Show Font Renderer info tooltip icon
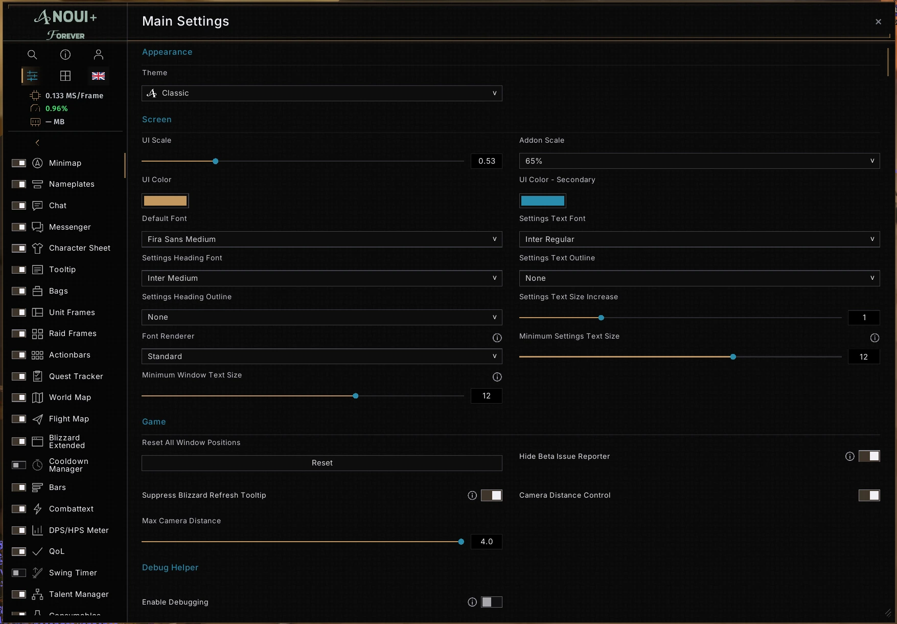The width and height of the screenshot is (897, 624). [497, 338]
